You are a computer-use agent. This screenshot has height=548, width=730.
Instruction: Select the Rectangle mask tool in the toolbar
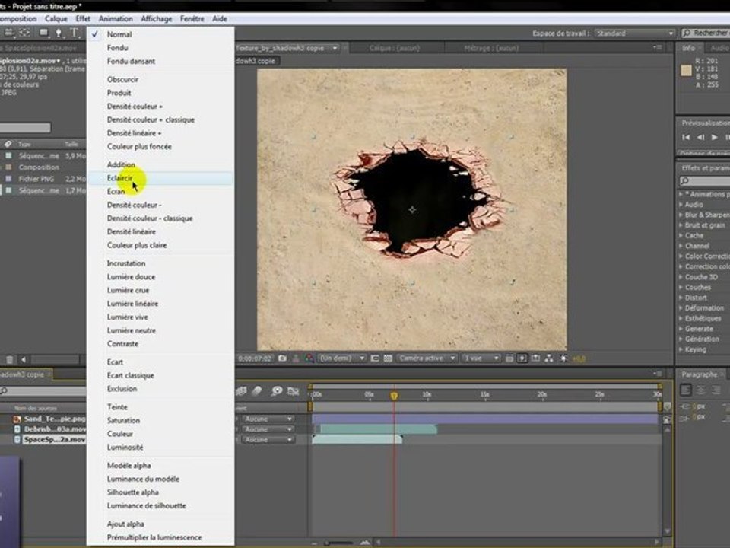[x=44, y=33]
